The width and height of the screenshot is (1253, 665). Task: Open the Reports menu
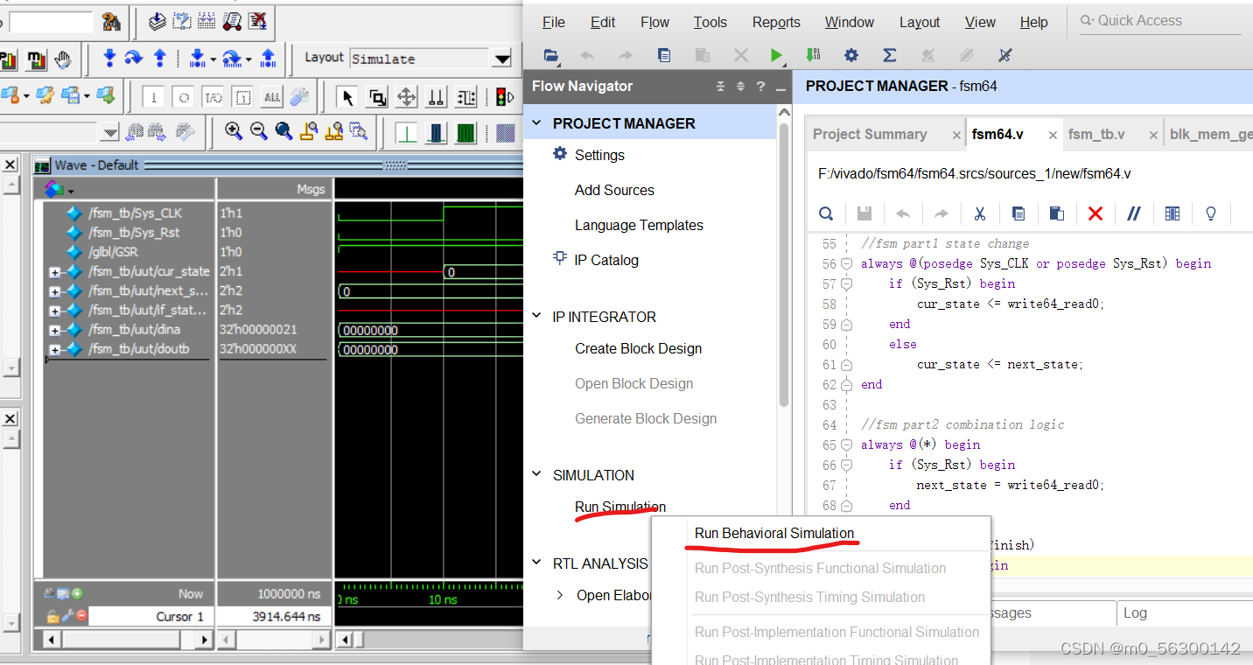tap(776, 22)
